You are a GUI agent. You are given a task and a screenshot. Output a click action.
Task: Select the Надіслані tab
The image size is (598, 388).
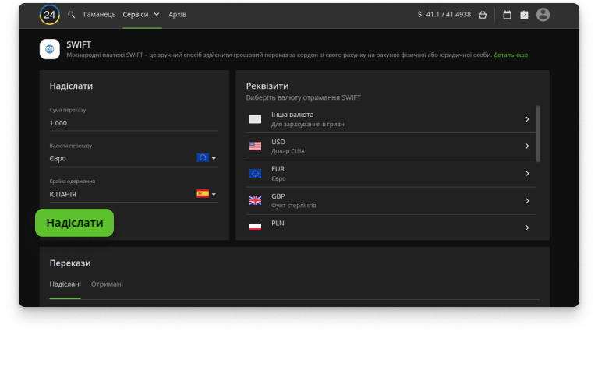(x=65, y=284)
